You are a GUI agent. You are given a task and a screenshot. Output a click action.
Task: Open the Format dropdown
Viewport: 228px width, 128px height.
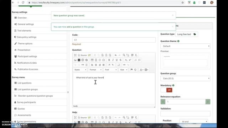(x=95, y=70)
